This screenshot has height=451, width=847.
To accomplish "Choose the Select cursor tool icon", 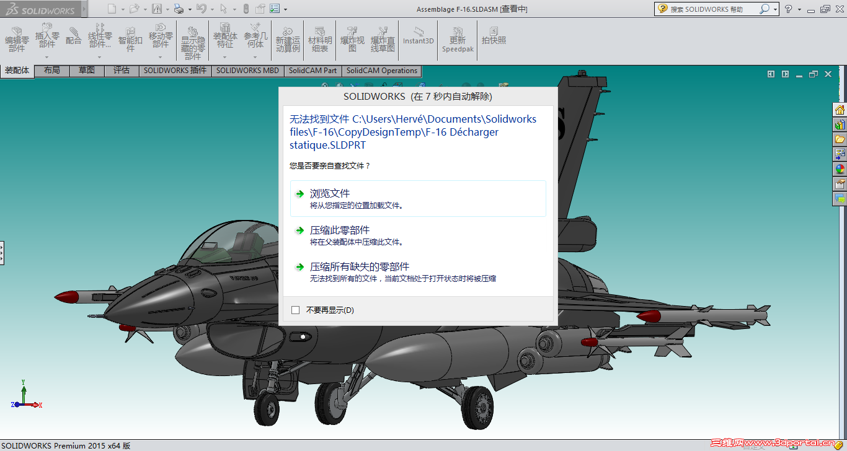I will 223,9.
